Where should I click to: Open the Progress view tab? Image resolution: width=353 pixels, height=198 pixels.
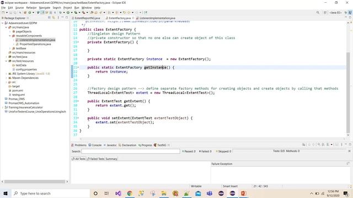[x=145, y=145]
